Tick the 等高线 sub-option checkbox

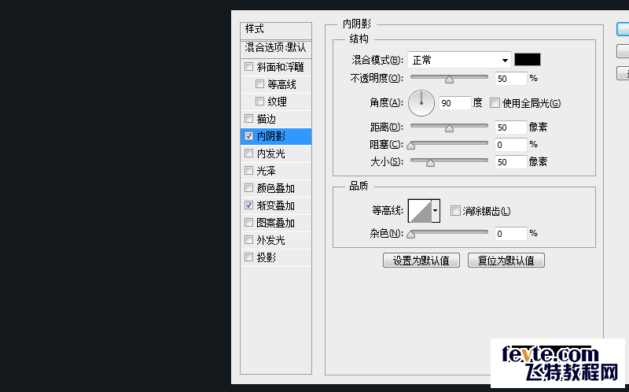259,84
